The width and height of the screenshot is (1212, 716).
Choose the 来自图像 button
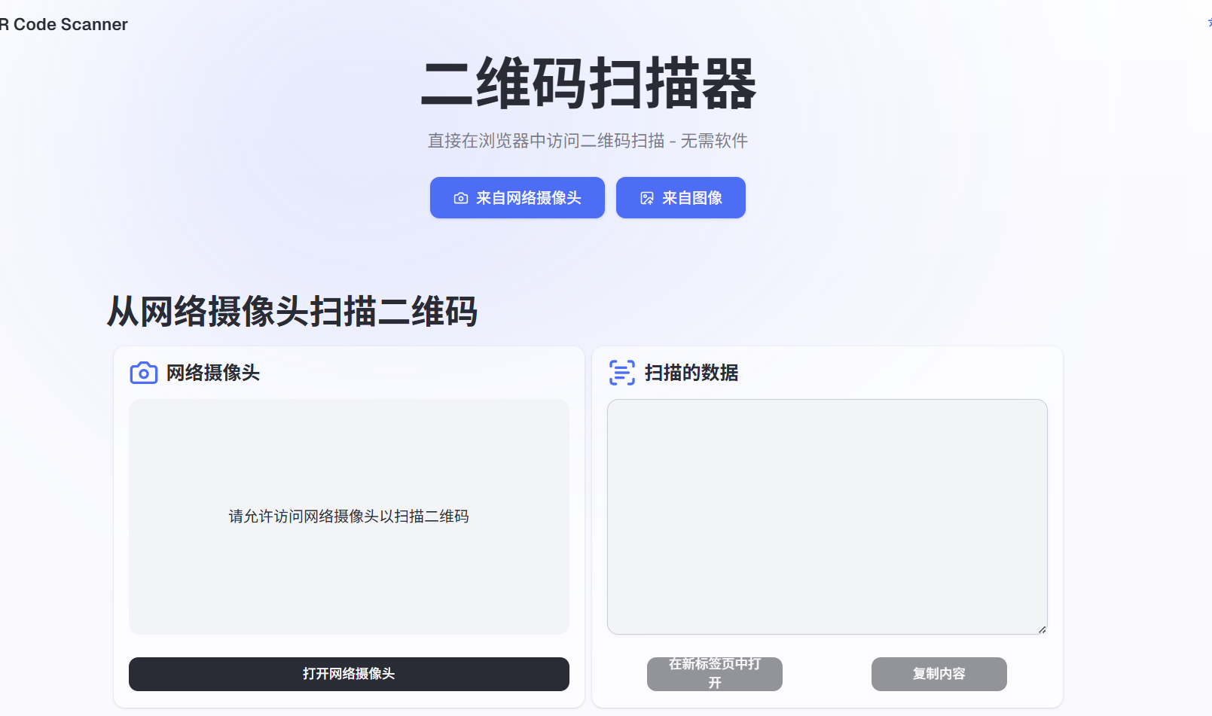[x=681, y=198]
